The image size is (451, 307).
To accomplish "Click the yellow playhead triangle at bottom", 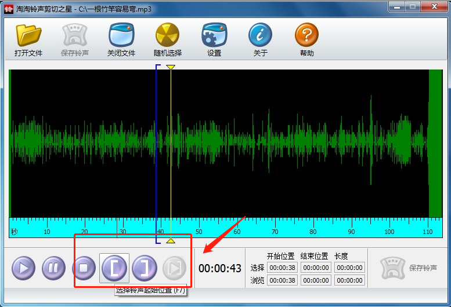I will [x=171, y=241].
